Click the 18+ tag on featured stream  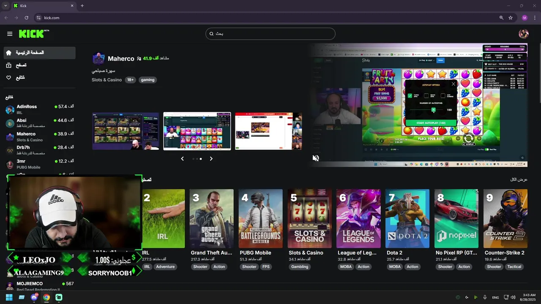point(130,80)
